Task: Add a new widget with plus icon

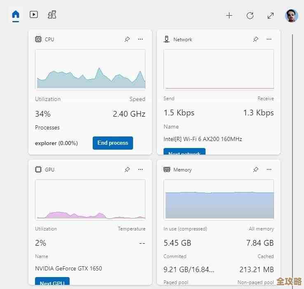Action: [x=229, y=16]
